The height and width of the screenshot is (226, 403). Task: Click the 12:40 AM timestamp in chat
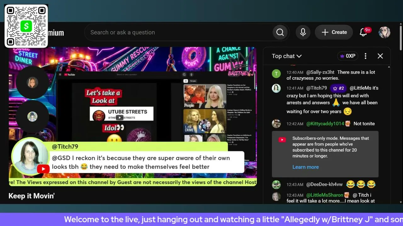tap(295, 73)
